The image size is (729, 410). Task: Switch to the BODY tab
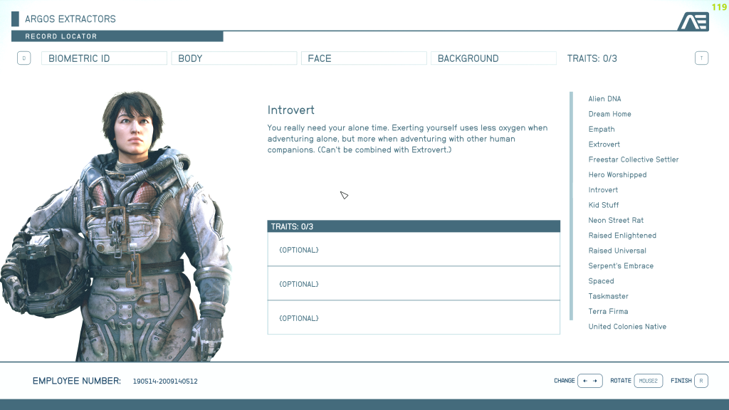pos(234,58)
